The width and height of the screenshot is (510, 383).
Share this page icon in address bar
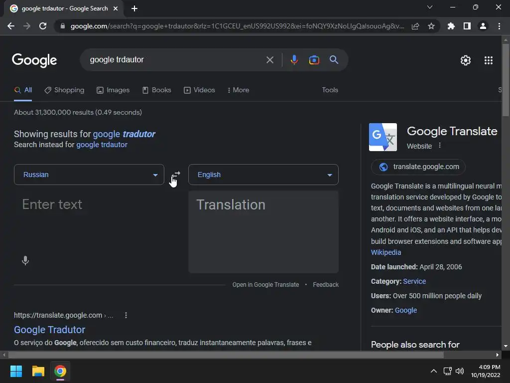pyautogui.click(x=415, y=26)
